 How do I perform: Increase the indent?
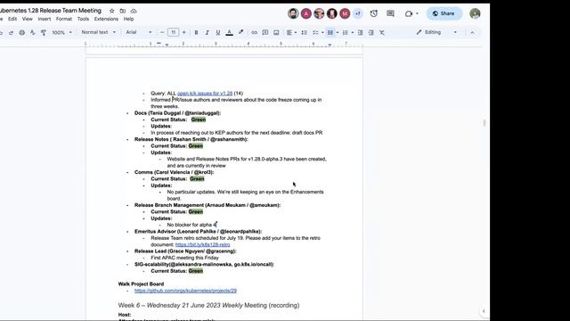371,32
